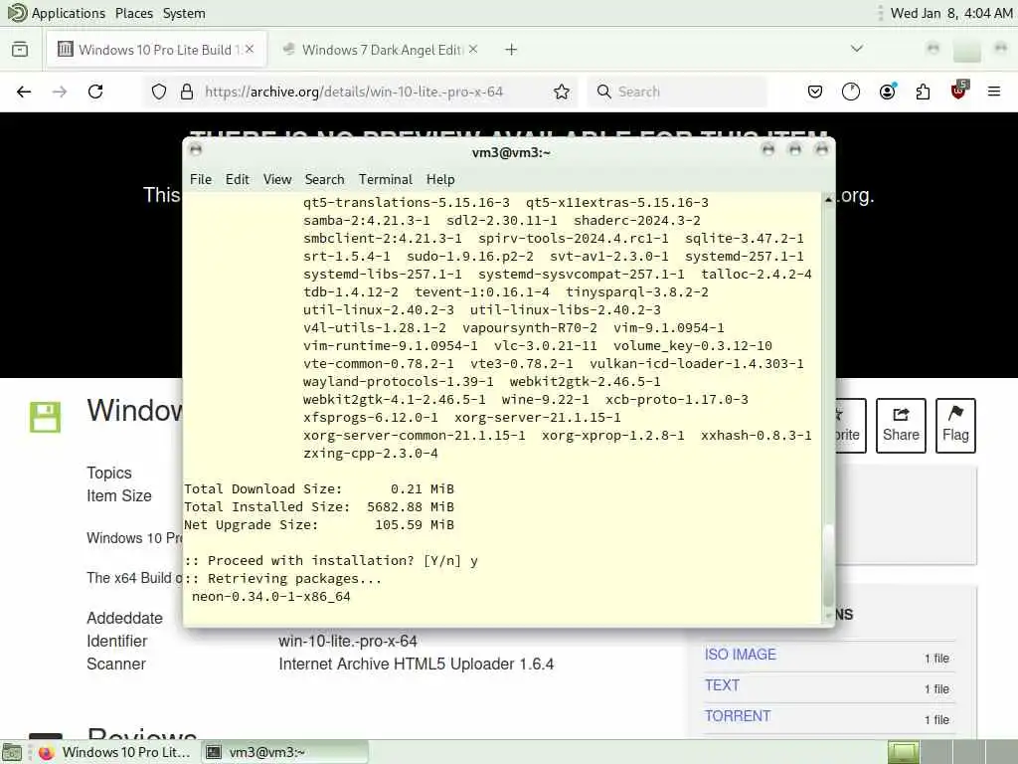Open the terminal Terminal menu

pos(386,179)
